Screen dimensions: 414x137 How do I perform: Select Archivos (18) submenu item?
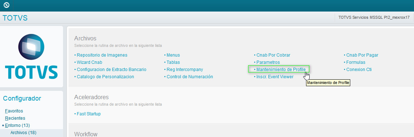pos(23,133)
